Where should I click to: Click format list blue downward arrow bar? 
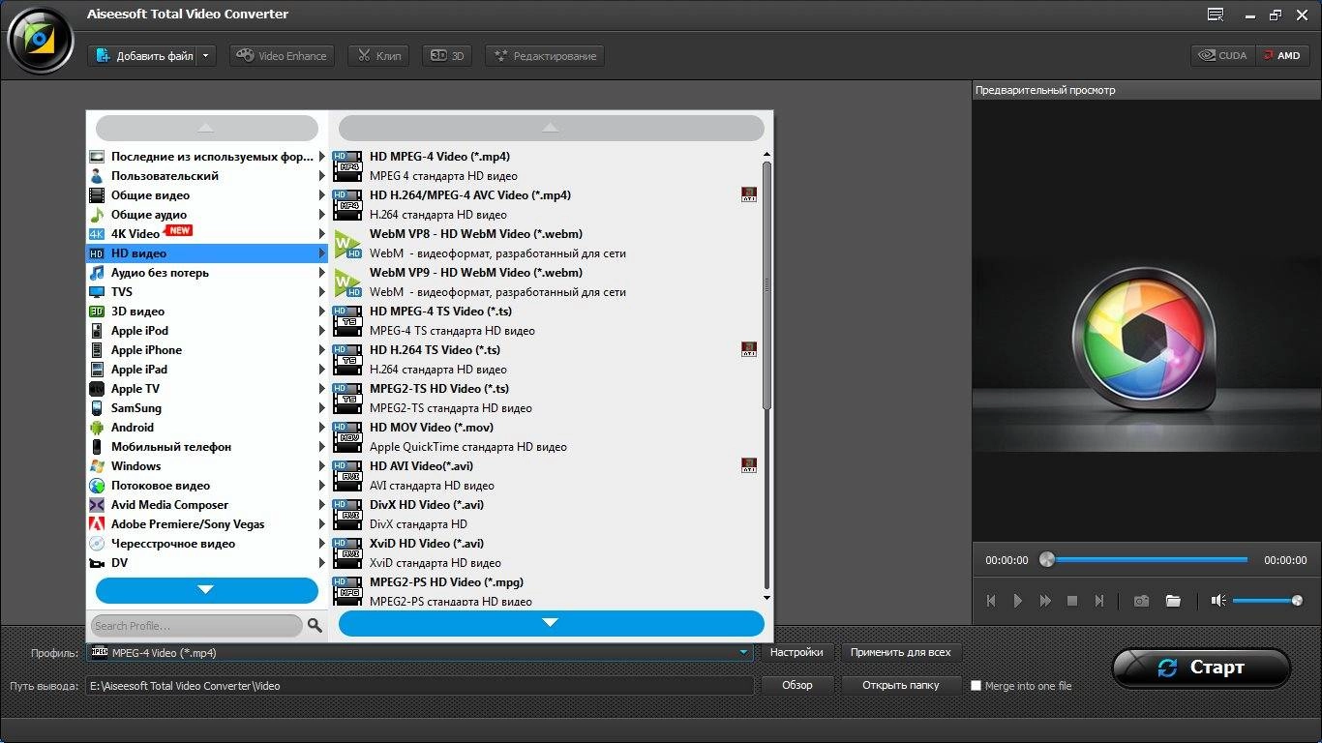[551, 623]
